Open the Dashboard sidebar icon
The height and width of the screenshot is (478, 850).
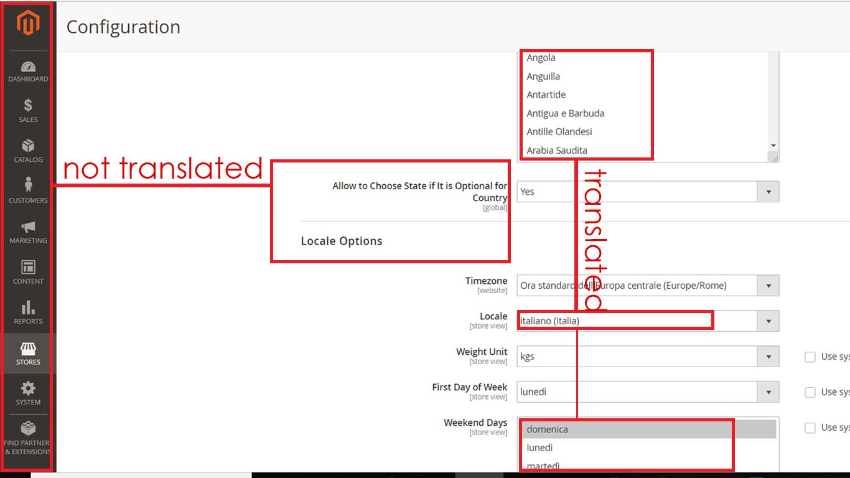pos(28,67)
